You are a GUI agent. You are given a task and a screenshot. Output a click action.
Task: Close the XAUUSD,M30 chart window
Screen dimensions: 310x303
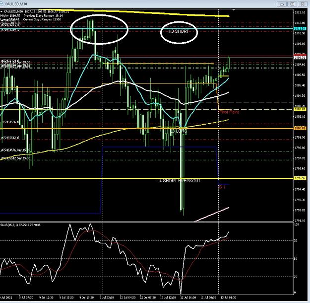pos(303,4)
